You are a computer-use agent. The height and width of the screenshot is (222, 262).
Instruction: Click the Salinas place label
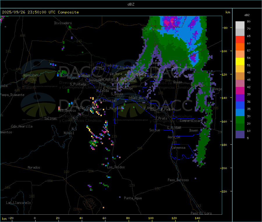pyautogui.click(x=50, y=118)
